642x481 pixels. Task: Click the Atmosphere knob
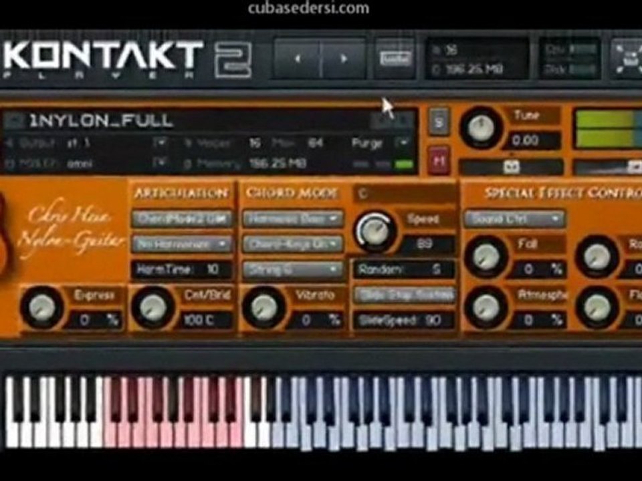(x=486, y=307)
